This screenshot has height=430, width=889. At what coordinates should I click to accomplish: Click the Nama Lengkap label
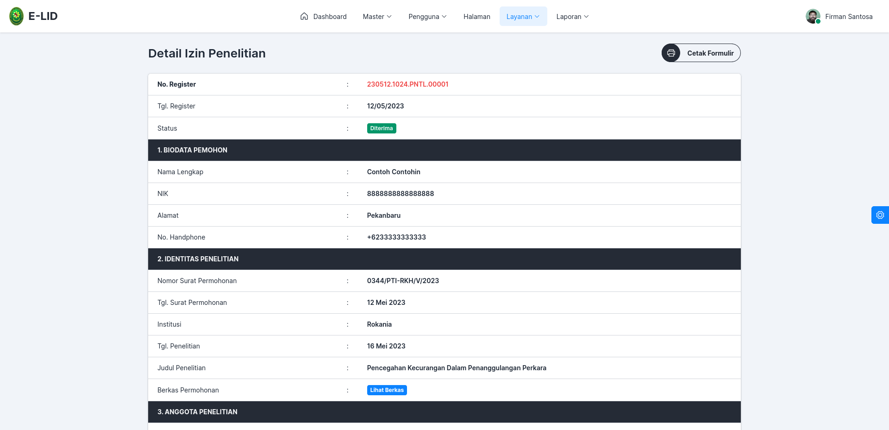pyautogui.click(x=180, y=172)
